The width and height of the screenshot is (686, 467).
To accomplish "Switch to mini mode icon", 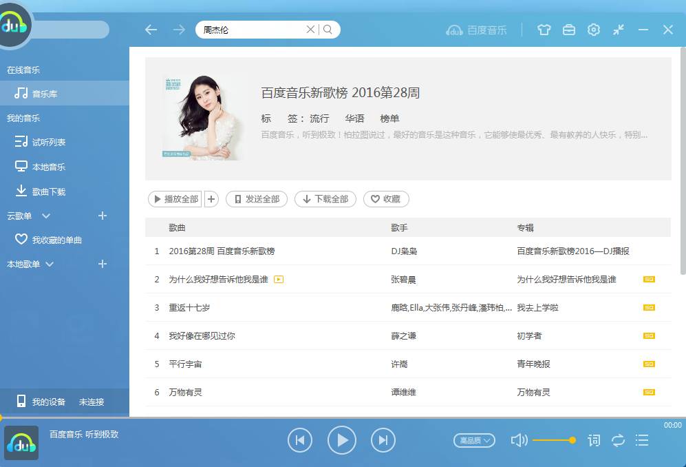I will pyautogui.click(x=618, y=30).
